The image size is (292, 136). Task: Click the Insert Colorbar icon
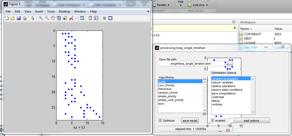[x=90, y=18]
